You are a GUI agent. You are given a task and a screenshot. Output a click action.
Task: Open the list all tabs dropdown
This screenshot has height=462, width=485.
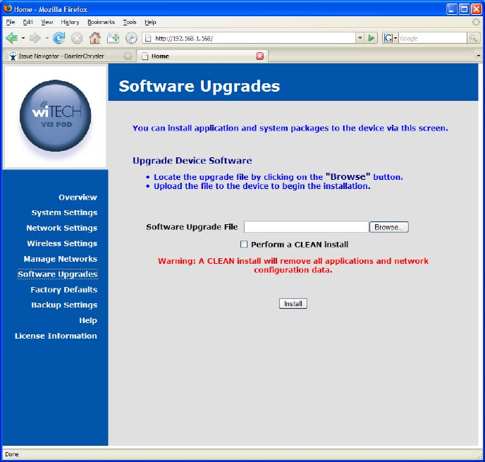478,56
